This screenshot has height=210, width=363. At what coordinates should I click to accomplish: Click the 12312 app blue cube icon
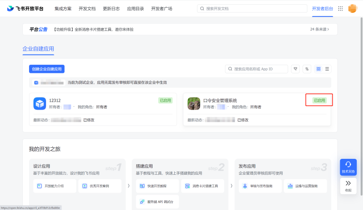coord(40,103)
